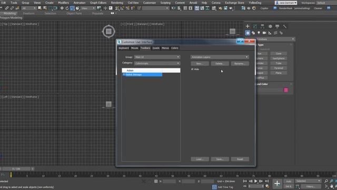Toggle Set Key mode
This screenshot has height=190, width=337.
[289, 186]
